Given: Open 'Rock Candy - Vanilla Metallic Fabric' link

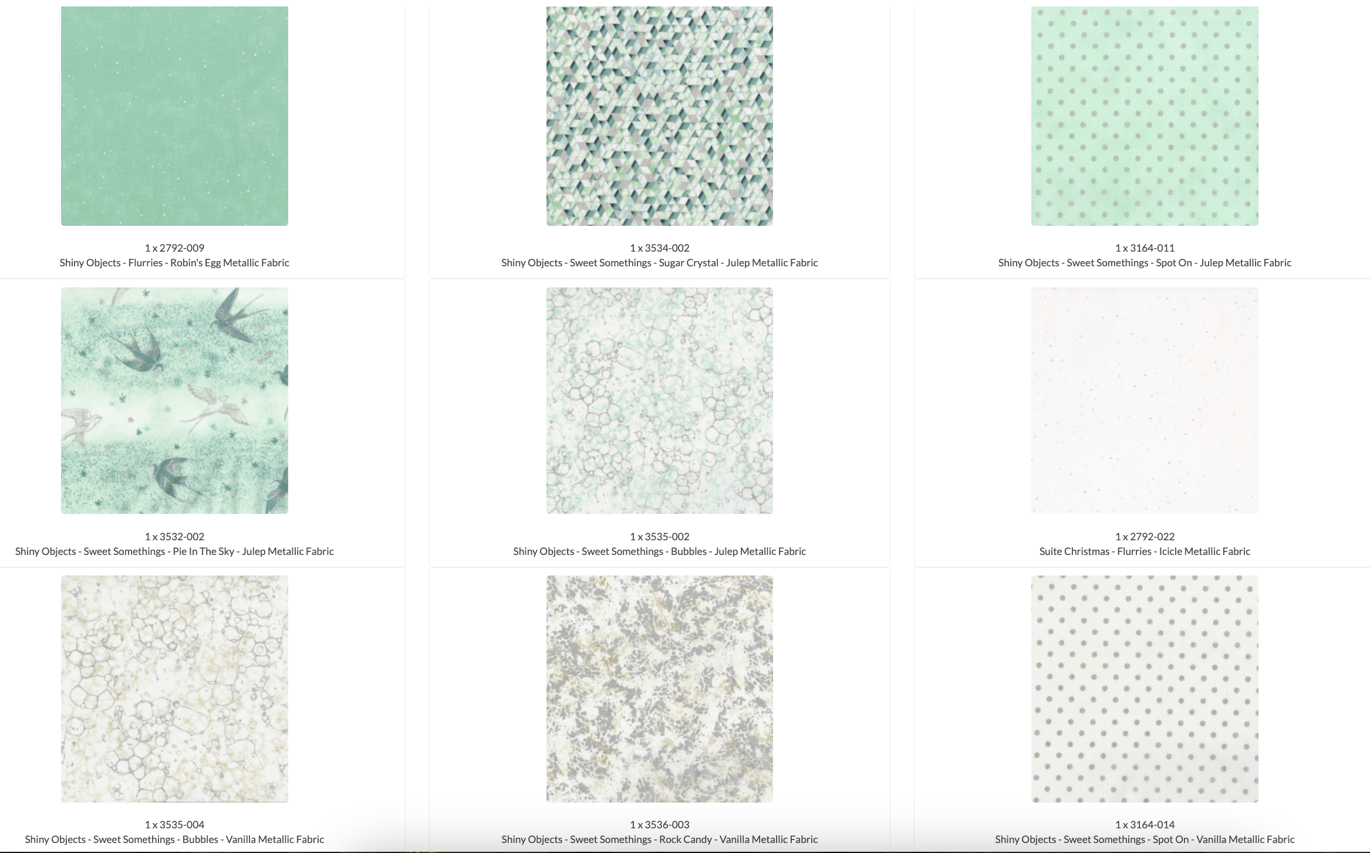Looking at the screenshot, I should [x=659, y=840].
